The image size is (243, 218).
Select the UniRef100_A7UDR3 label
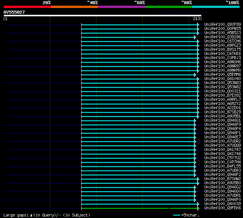point(222,171)
